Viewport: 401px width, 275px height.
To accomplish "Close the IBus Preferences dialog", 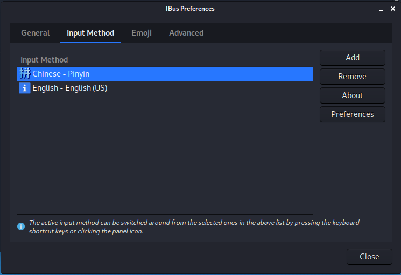I will (369, 257).
